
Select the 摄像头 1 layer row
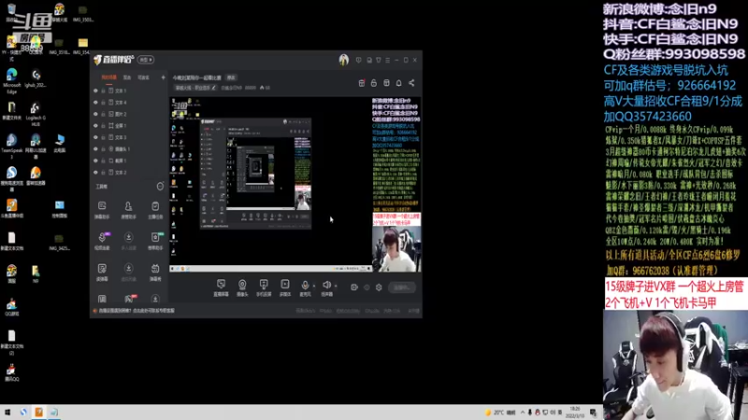click(129, 149)
